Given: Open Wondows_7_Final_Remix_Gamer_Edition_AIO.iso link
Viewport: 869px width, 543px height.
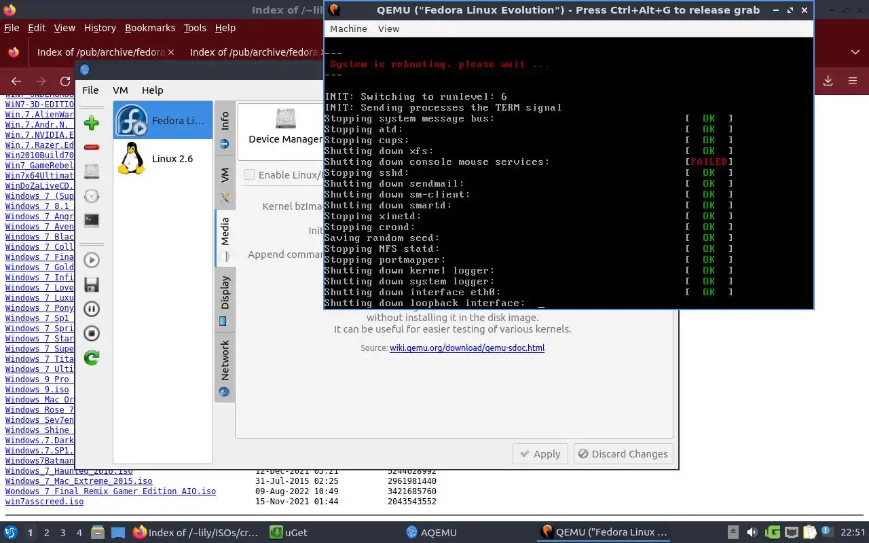Looking at the screenshot, I should [x=111, y=491].
